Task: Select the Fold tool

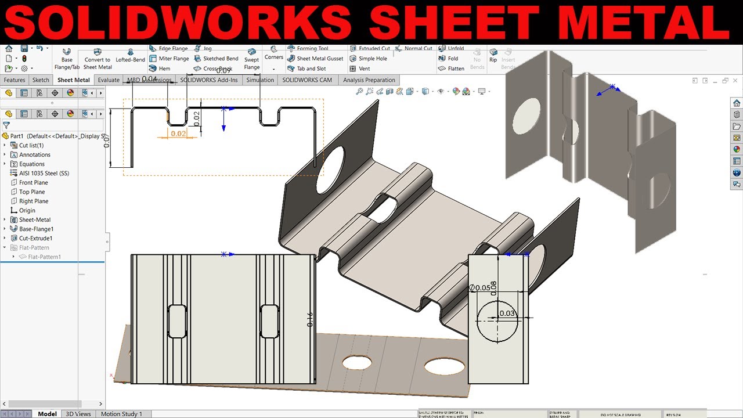Action: click(x=448, y=59)
